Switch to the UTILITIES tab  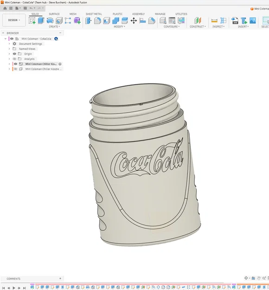click(x=181, y=14)
